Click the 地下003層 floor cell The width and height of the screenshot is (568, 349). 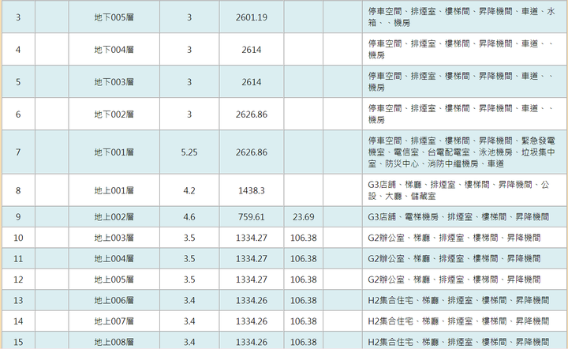click(x=114, y=82)
